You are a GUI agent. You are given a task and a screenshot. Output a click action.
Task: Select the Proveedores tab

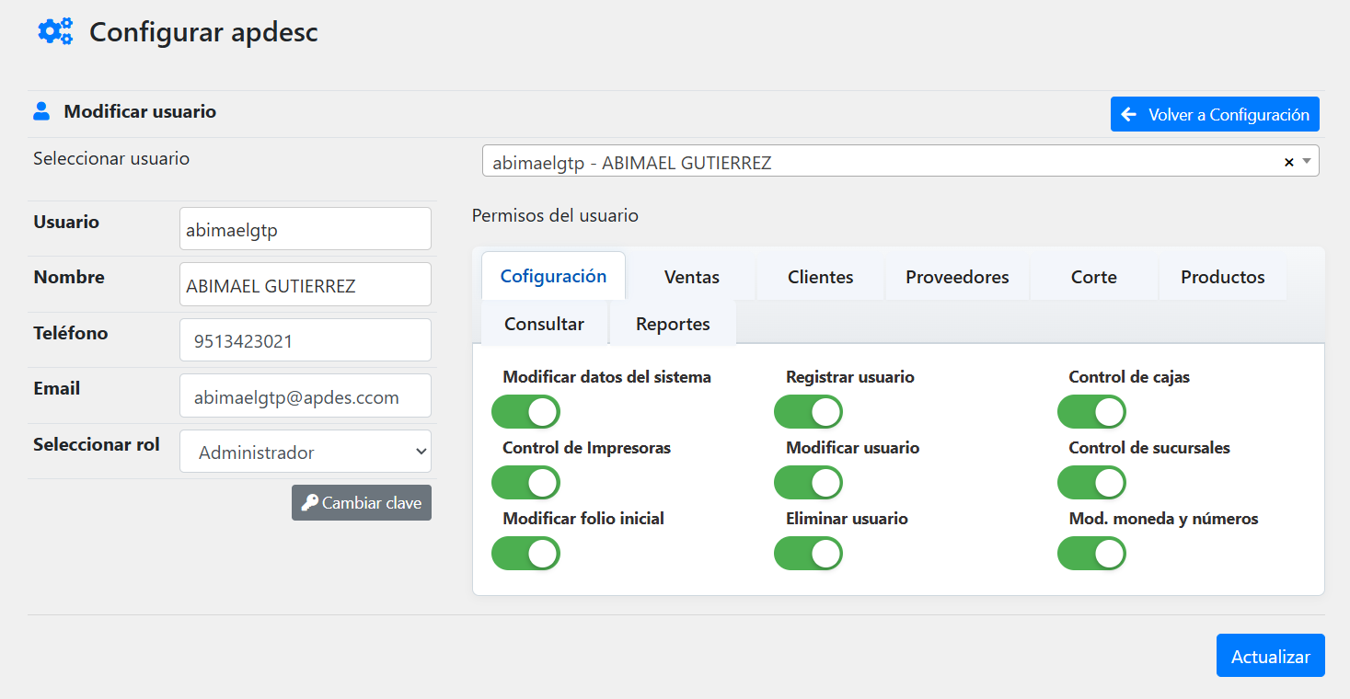pyautogui.click(x=957, y=277)
